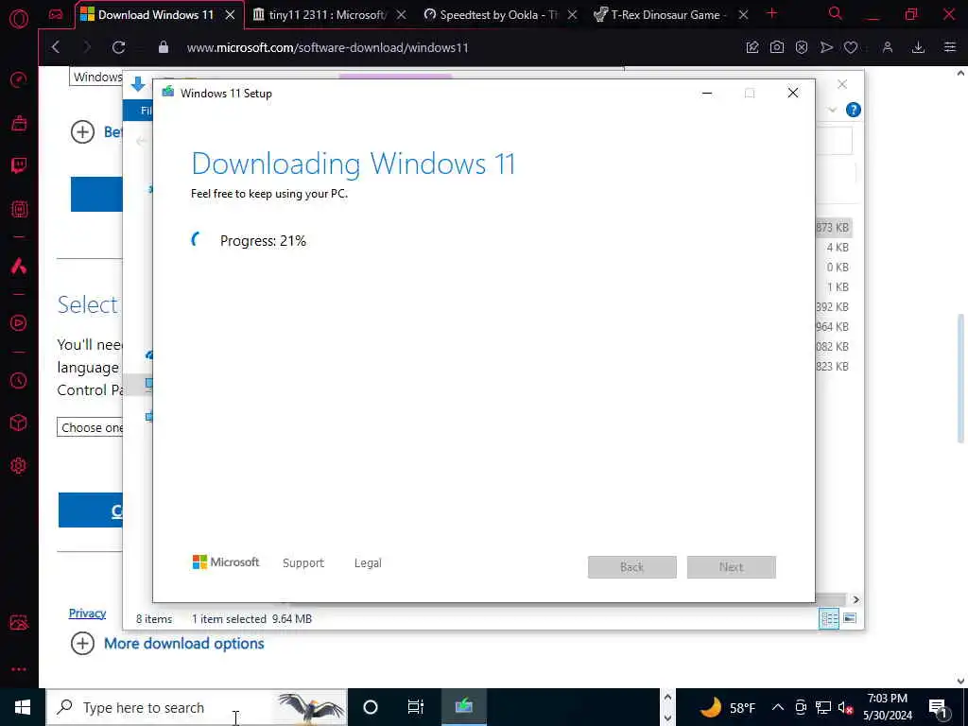
Task: Click the browser page vertical scrollbar
Action: coord(960,376)
